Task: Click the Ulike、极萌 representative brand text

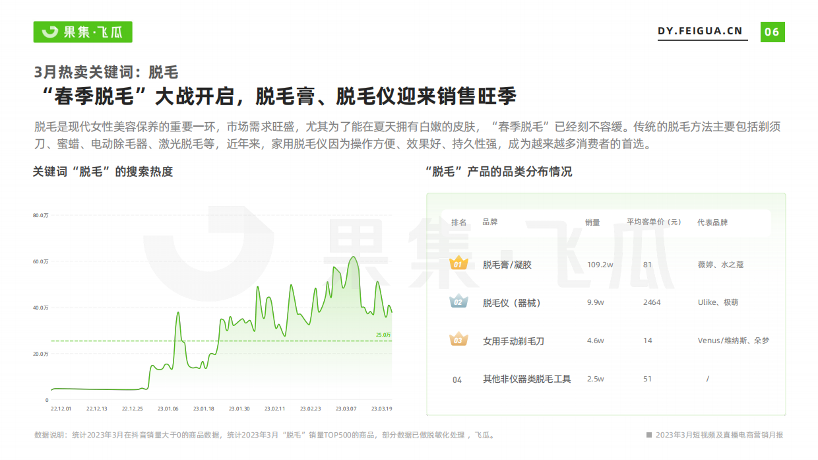Action: 718,302
